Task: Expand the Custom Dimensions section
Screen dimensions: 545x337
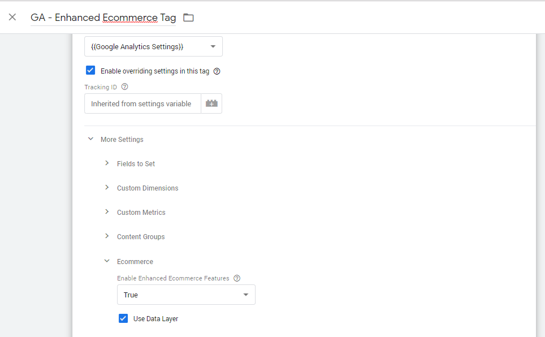Action: (x=107, y=188)
